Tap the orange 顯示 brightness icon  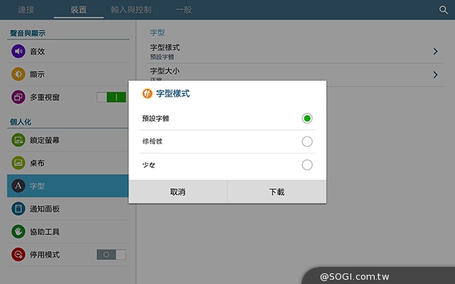(18, 74)
